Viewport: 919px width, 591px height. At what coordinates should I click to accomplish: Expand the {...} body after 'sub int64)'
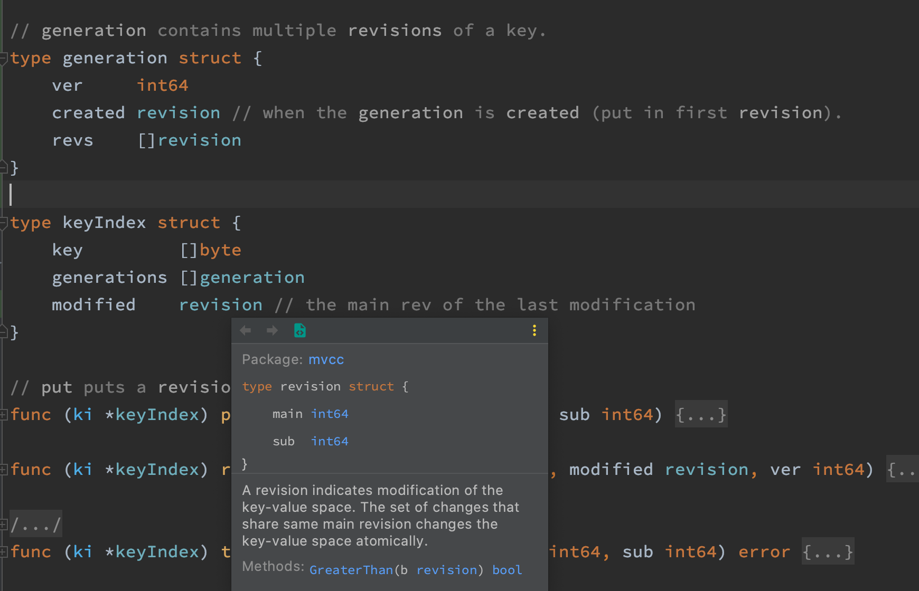tap(701, 415)
